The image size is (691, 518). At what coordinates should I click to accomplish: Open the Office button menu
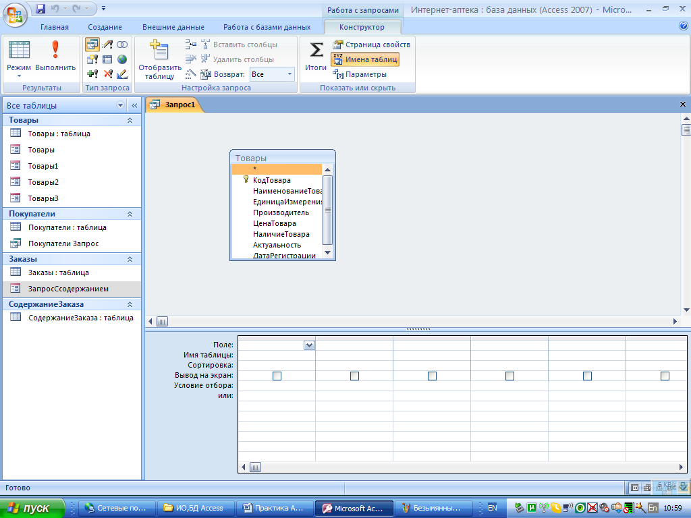point(15,14)
